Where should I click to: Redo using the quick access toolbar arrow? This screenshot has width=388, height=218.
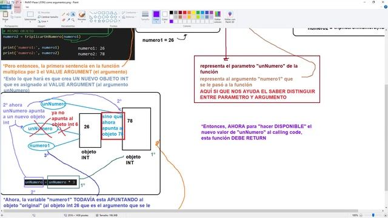point(17,2)
